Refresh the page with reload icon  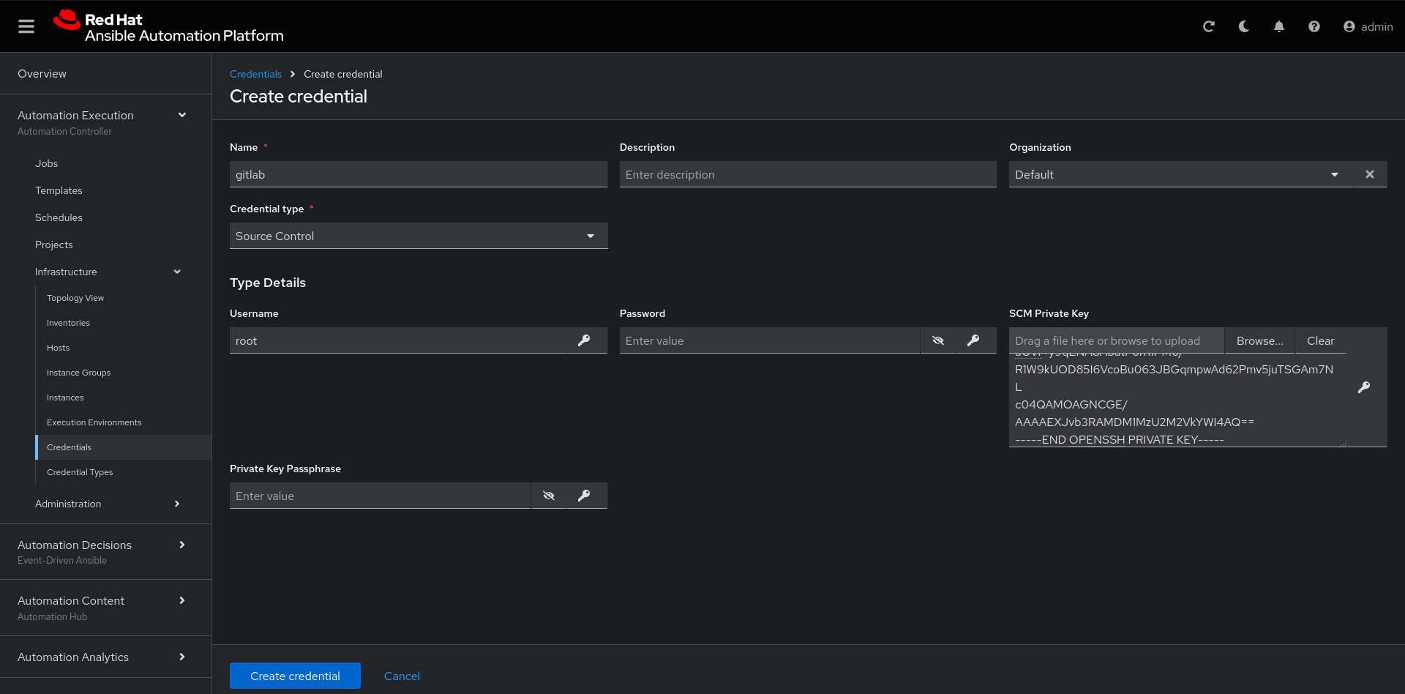coord(1209,26)
